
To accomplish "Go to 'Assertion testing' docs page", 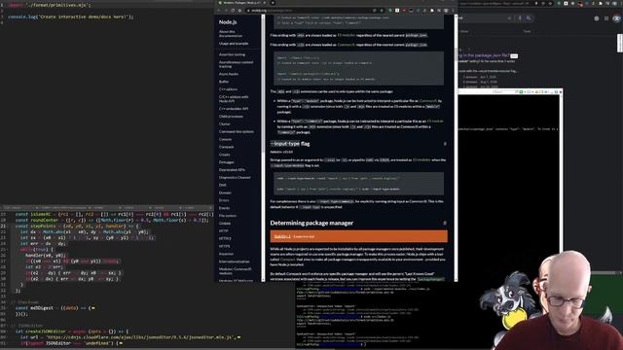I will pos(232,54).
